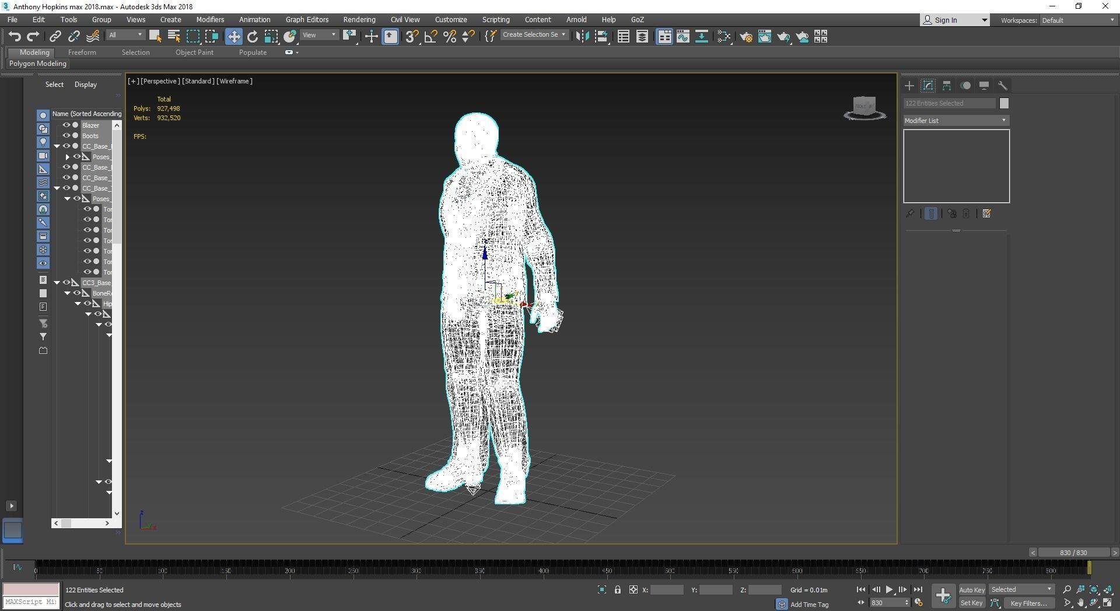This screenshot has height=611, width=1120.
Task: Toggle the Window/Crossing selection icon
Action: coord(212,37)
